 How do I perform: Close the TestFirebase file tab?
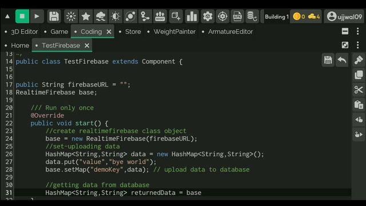[x=87, y=45]
